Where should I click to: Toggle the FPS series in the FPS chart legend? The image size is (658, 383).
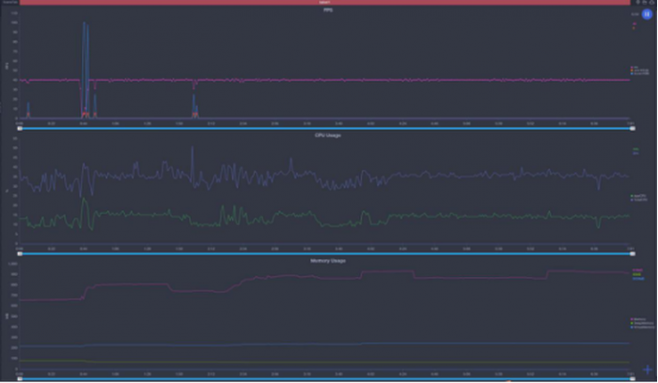(x=635, y=67)
